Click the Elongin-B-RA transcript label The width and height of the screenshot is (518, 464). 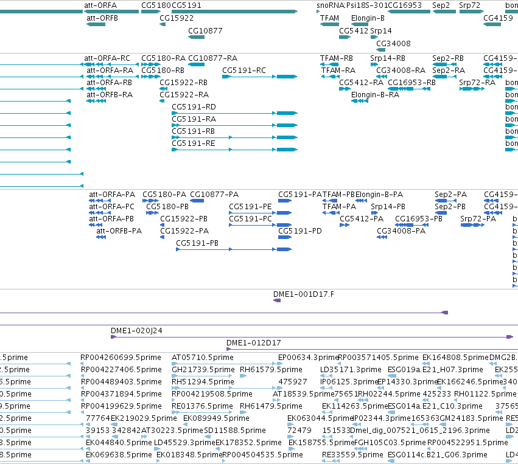375,95
